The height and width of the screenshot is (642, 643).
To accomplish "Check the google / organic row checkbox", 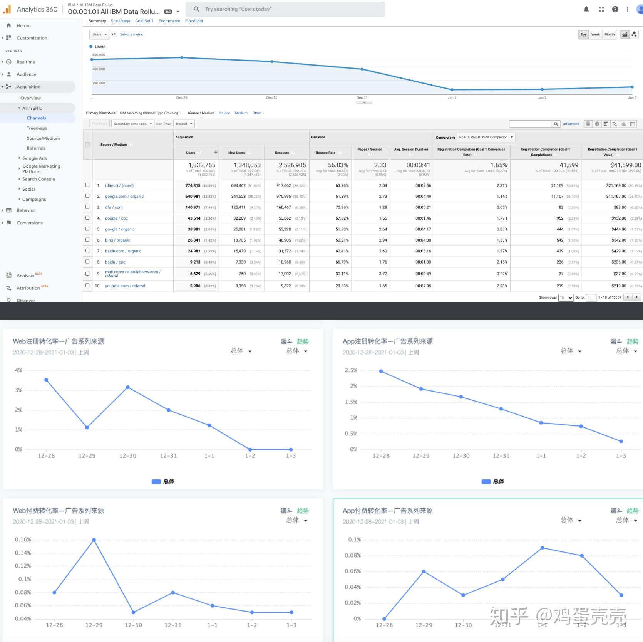I will (x=87, y=229).
